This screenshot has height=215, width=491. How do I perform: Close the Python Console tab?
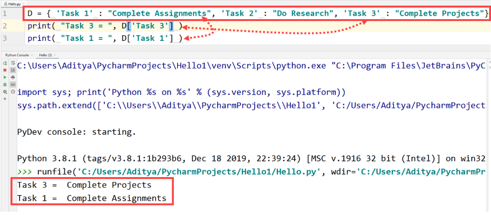pos(32,55)
